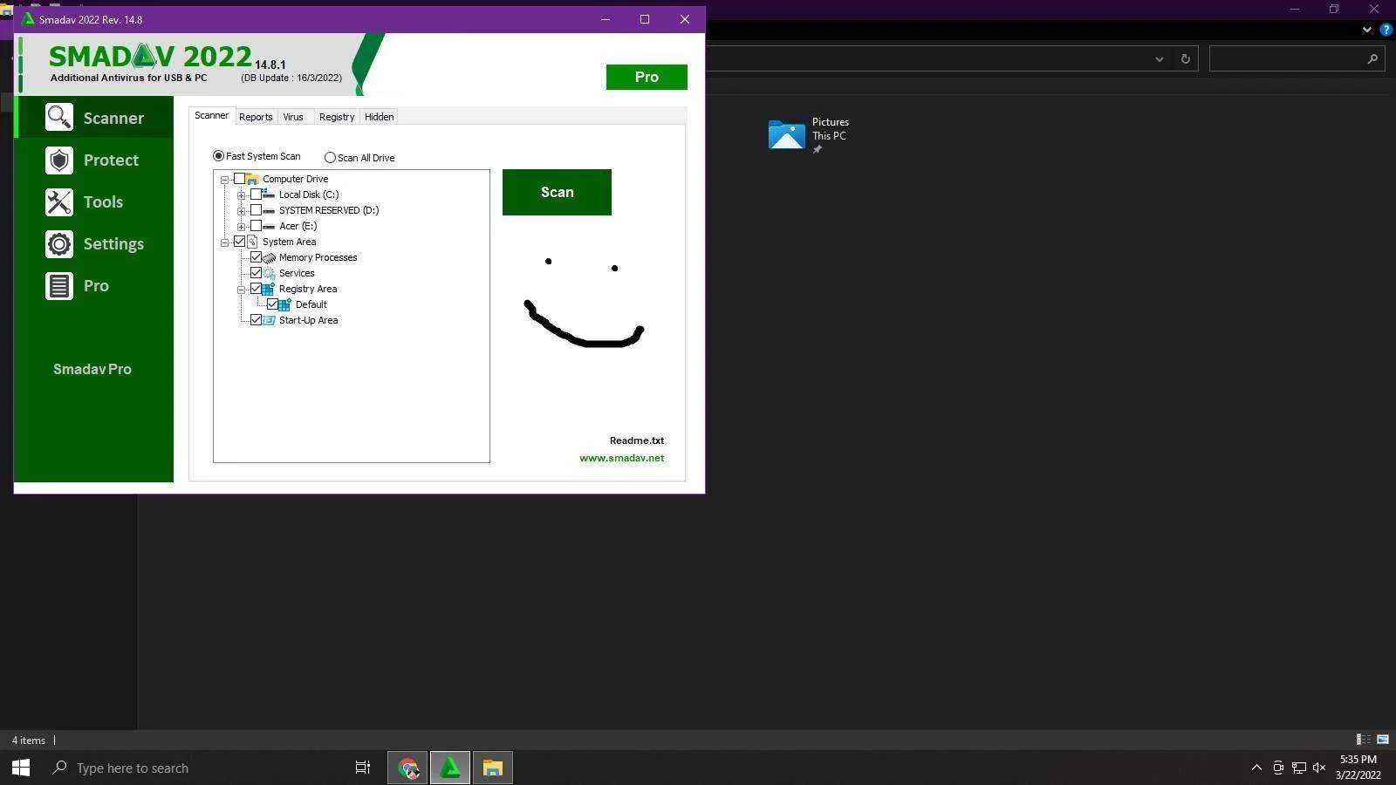
Task: Click the Local Disk (C:) drive icon
Action: 269,195
